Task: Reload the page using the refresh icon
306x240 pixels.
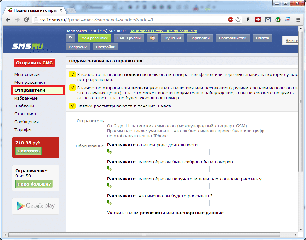Action: coord(26,20)
